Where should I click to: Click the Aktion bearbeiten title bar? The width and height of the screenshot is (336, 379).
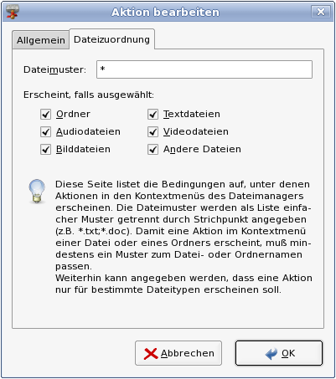point(165,12)
